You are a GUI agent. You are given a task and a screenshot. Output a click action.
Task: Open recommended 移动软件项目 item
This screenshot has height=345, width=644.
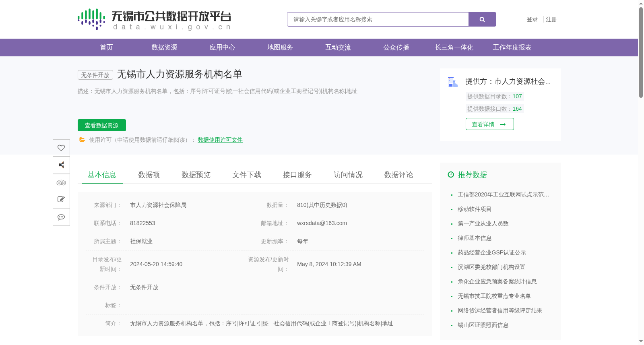[475, 209]
